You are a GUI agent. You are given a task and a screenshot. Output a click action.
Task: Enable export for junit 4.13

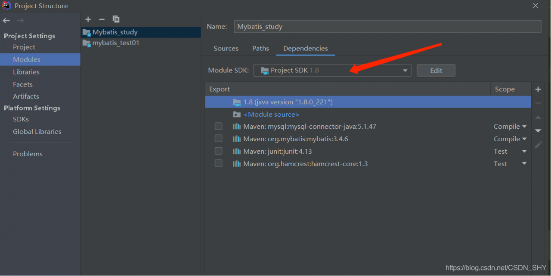point(219,151)
